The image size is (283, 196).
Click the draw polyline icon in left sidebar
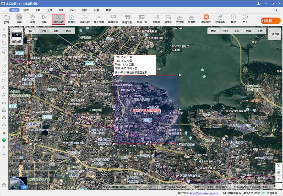(x=4, y=59)
